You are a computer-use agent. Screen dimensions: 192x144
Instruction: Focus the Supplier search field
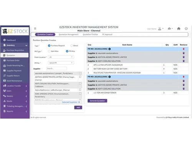click(56, 68)
